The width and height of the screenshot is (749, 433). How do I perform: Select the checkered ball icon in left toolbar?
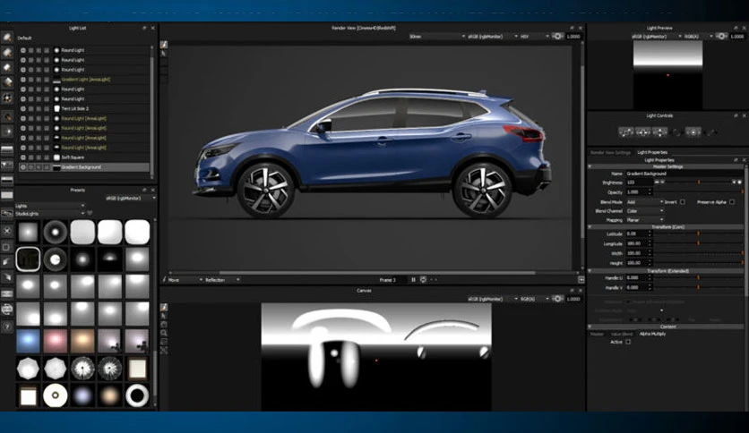point(7,98)
